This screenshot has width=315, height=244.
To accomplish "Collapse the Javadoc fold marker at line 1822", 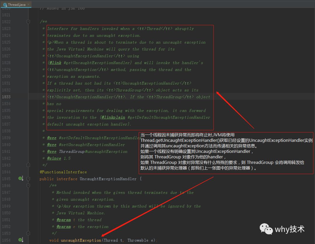I will [x=28, y=22].
